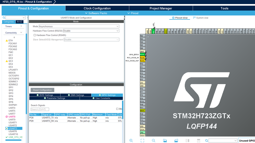This screenshot has height=143, width=255.
Task: Select the VBAT pin on chip
Action: click(142, 51)
